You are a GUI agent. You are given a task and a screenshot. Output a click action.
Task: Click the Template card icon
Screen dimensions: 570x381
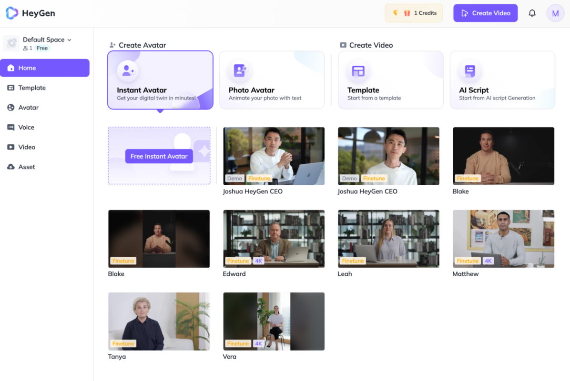(358, 71)
